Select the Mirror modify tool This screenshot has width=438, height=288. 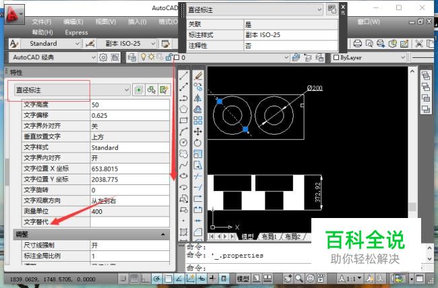(x=198, y=98)
